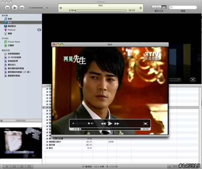The image size is (202, 169).
Task: Enter full screen from test video controller
Action: [x=145, y=124]
